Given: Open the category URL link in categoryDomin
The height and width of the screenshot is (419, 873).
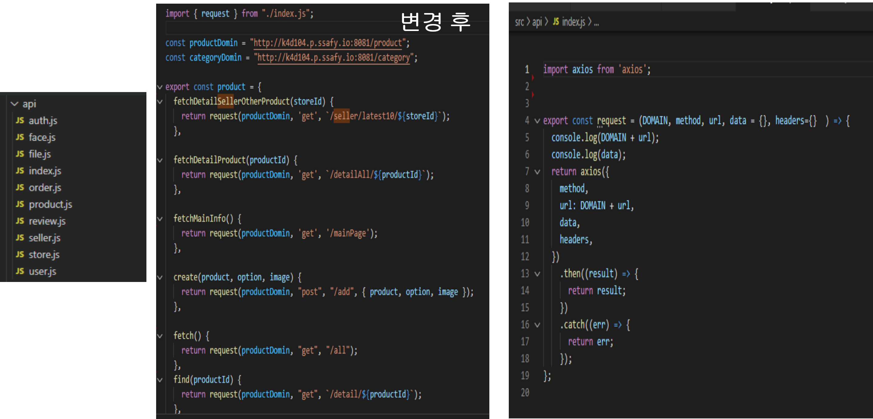Looking at the screenshot, I should click(x=334, y=57).
